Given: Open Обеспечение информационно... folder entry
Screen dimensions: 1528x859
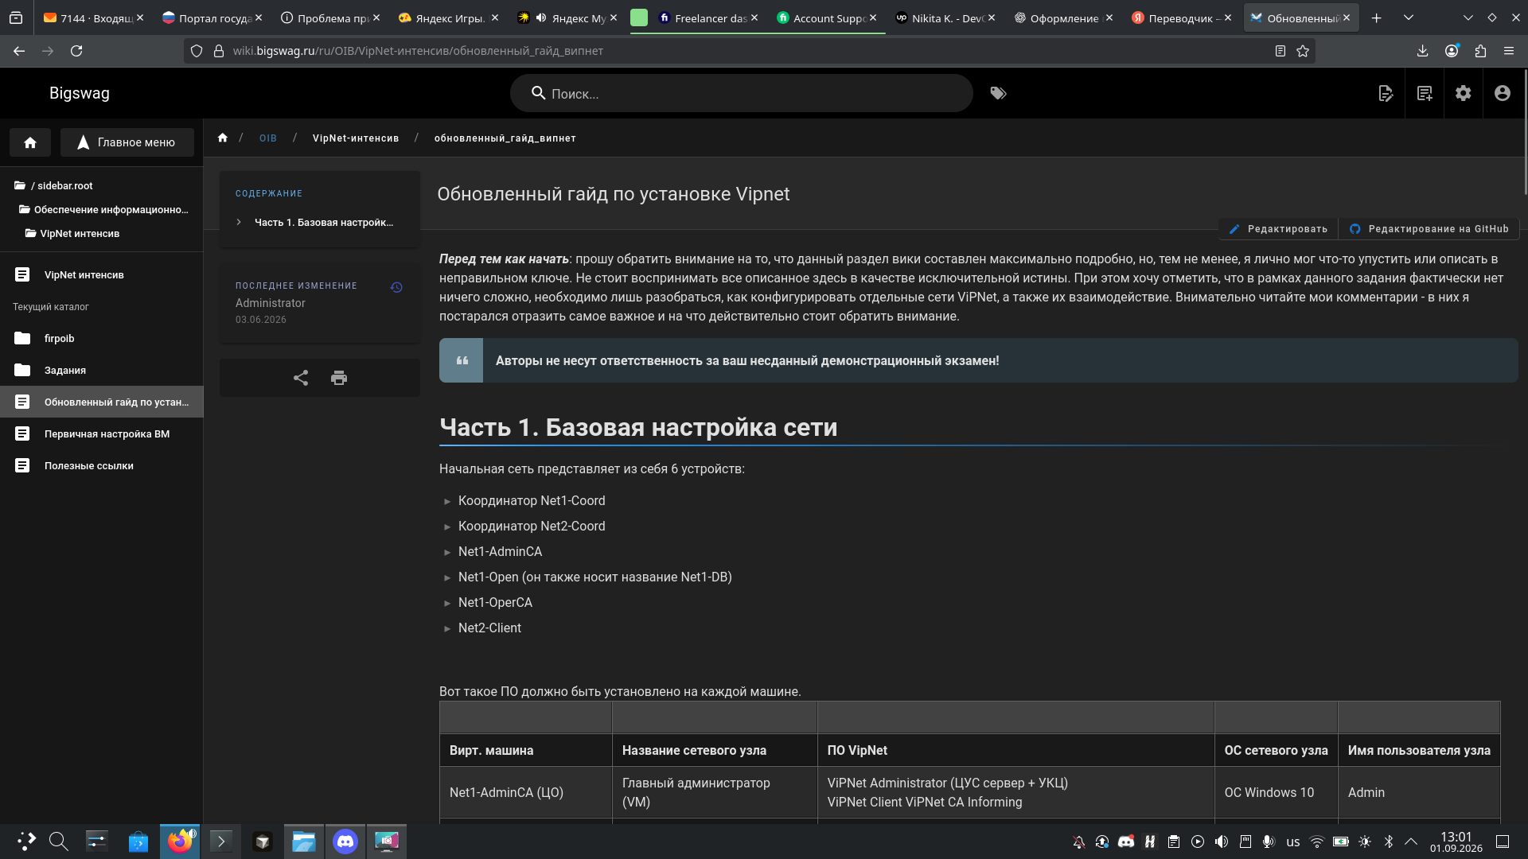Looking at the screenshot, I should click(103, 210).
